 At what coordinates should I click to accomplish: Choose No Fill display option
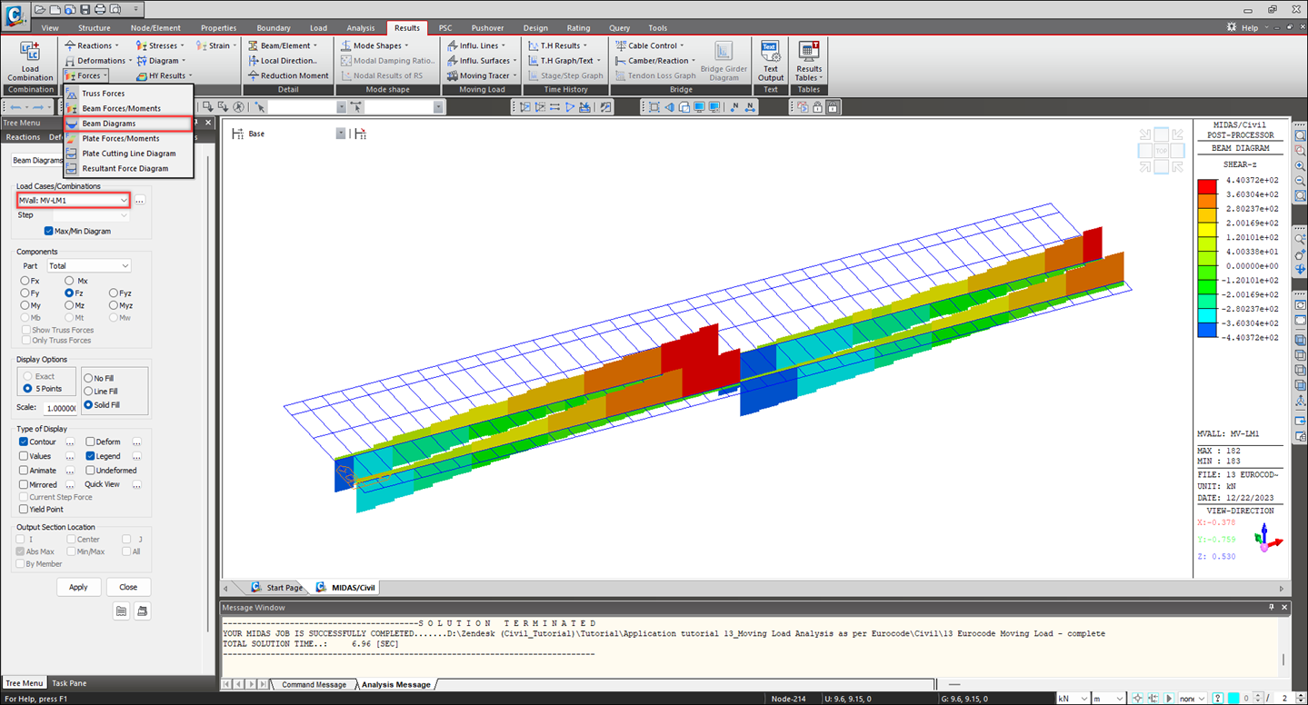(x=89, y=378)
